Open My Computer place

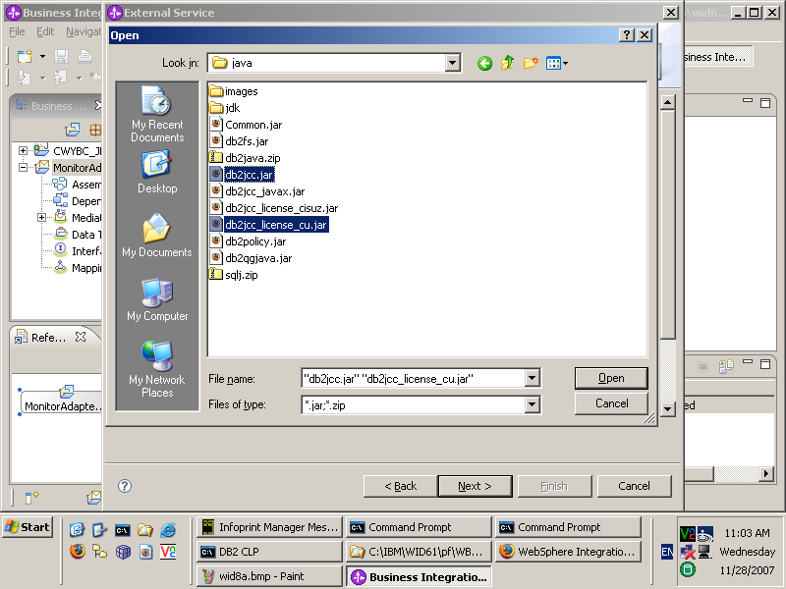coord(157,299)
